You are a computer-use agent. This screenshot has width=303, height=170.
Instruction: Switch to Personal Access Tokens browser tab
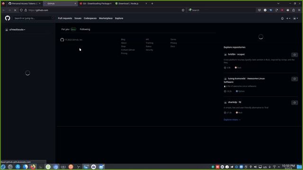pos(24,3)
